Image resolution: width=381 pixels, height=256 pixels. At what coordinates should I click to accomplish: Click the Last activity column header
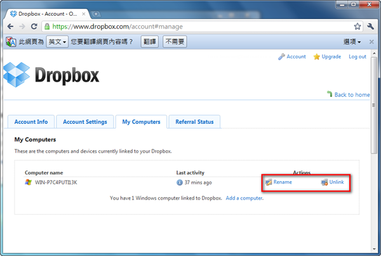click(x=190, y=172)
